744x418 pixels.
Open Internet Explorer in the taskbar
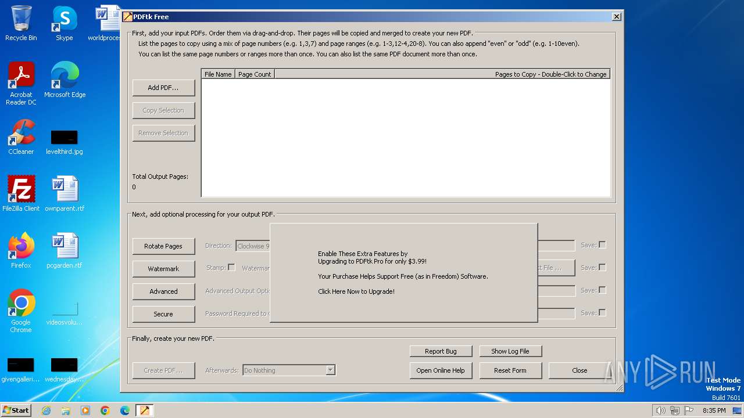[46, 410]
